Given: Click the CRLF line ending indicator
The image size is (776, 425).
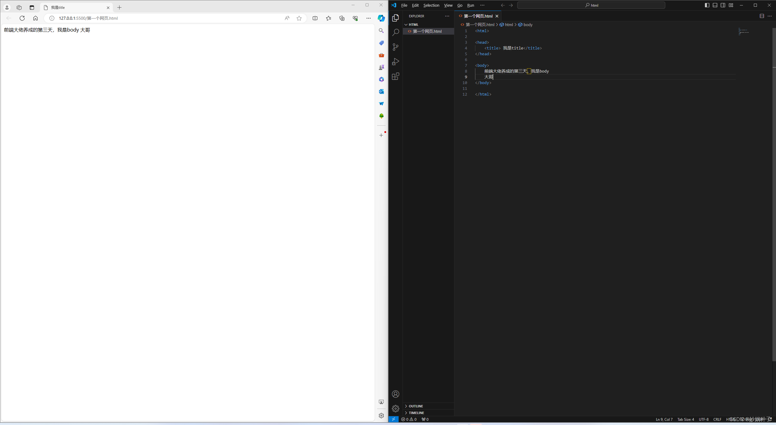Looking at the screenshot, I should point(717,419).
